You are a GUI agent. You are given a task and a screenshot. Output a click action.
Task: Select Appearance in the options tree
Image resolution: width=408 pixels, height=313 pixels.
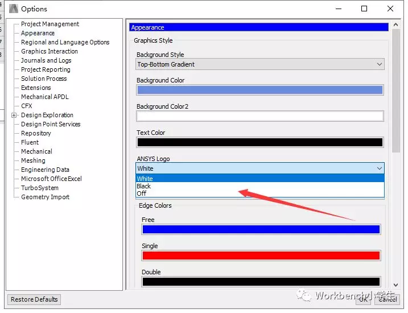coord(38,33)
